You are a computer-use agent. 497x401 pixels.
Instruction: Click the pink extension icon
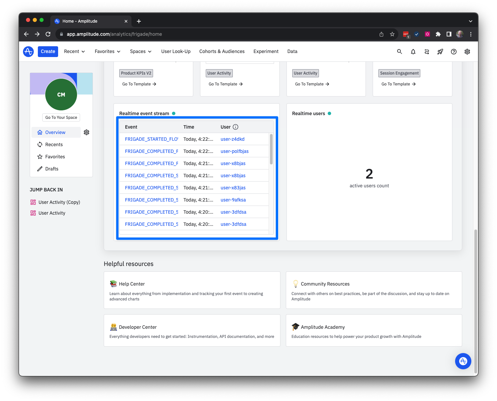pyautogui.click(x=427, y=34)
